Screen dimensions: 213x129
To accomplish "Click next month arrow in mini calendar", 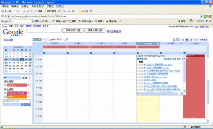I will click(x=30, y=47).
